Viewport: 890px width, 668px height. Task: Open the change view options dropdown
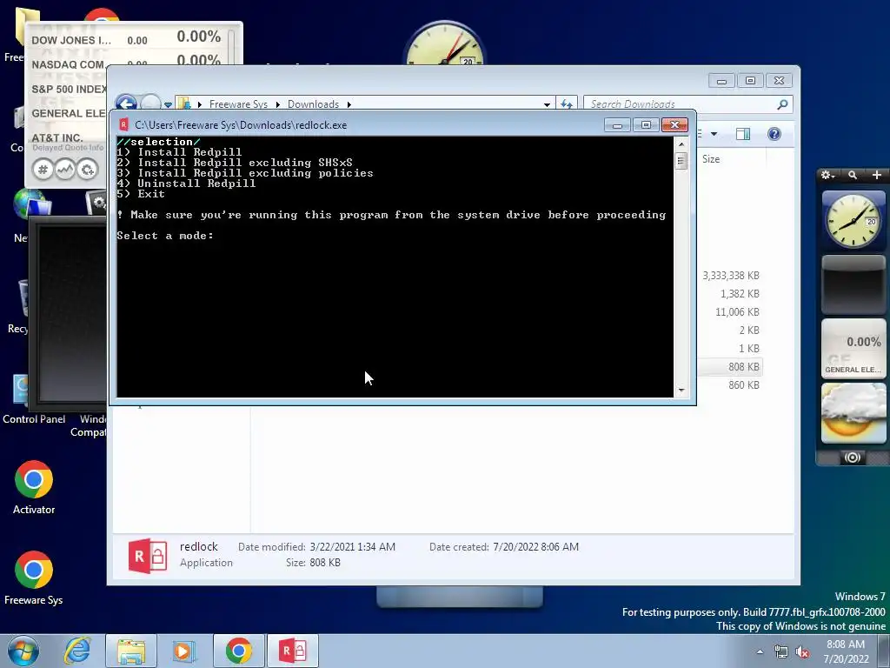[714, 134]
